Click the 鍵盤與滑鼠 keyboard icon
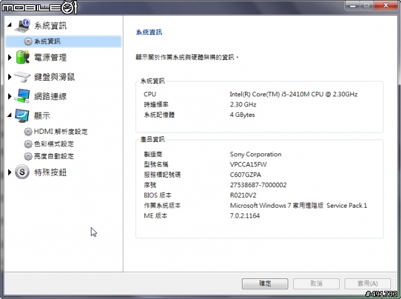This screenshot has width=401, height=299. pos(23,76)
